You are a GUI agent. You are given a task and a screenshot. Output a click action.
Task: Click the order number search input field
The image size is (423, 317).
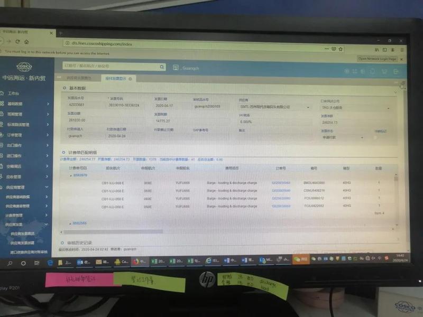111,67
